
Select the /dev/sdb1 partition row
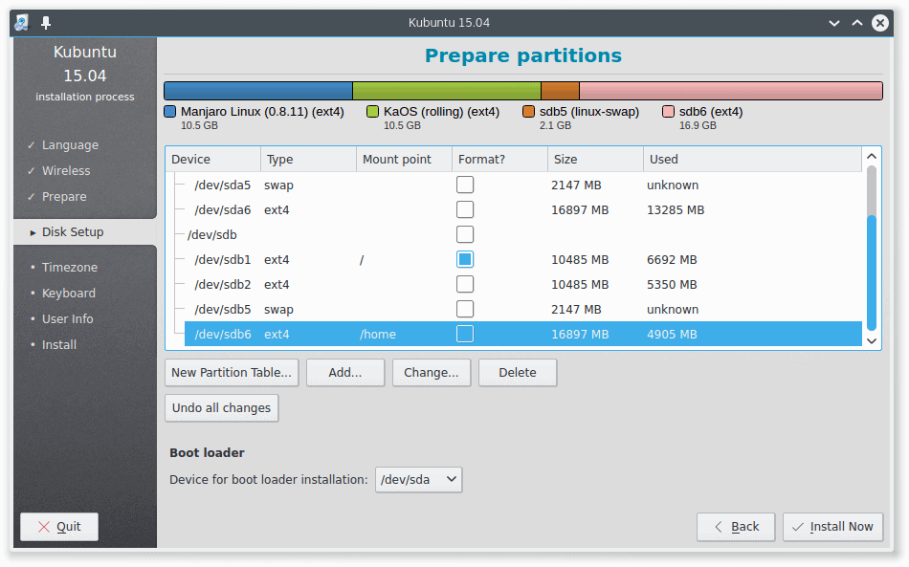pos(522,259)
